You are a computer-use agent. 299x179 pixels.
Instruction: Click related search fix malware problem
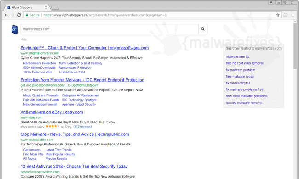240,70
